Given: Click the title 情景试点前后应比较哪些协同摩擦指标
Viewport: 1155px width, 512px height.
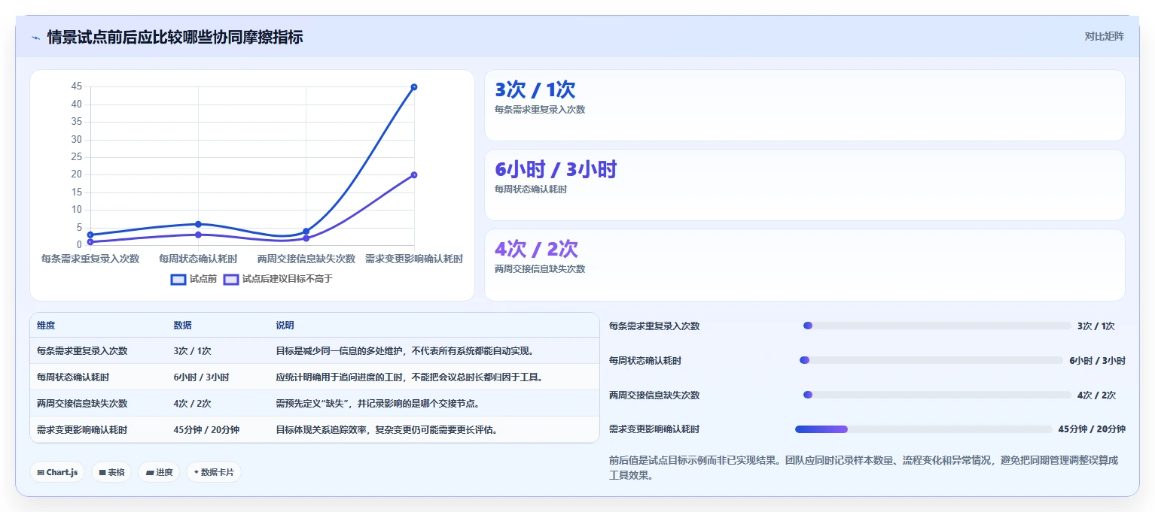Looking at the screenshot, I should 175,38.
